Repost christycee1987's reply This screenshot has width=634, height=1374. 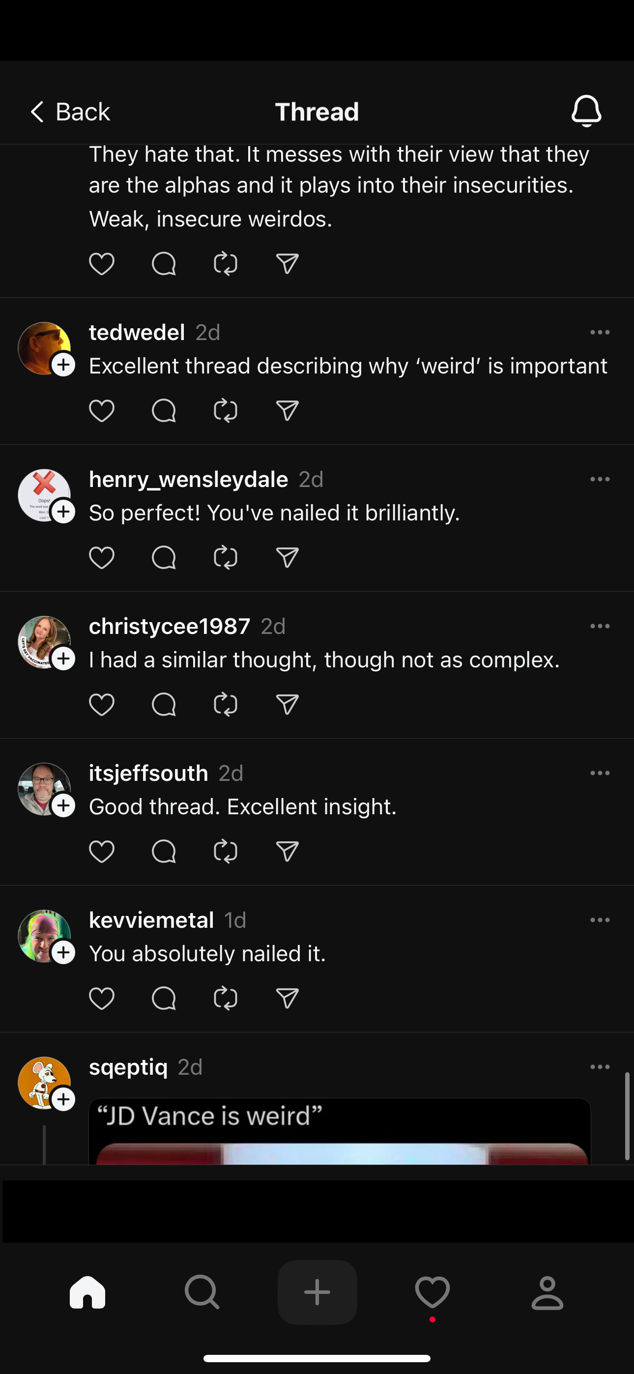[x=225, y=705]
